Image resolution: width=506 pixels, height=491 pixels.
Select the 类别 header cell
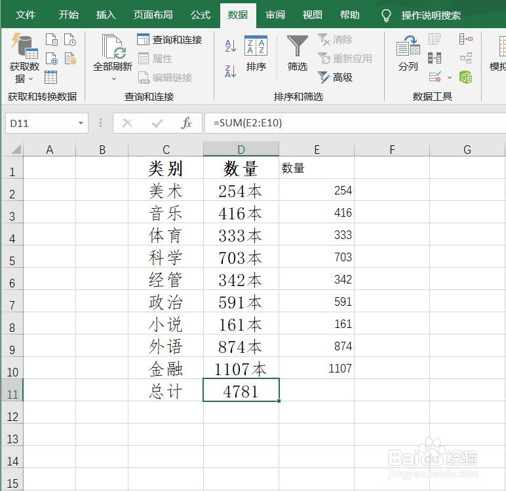166,168
